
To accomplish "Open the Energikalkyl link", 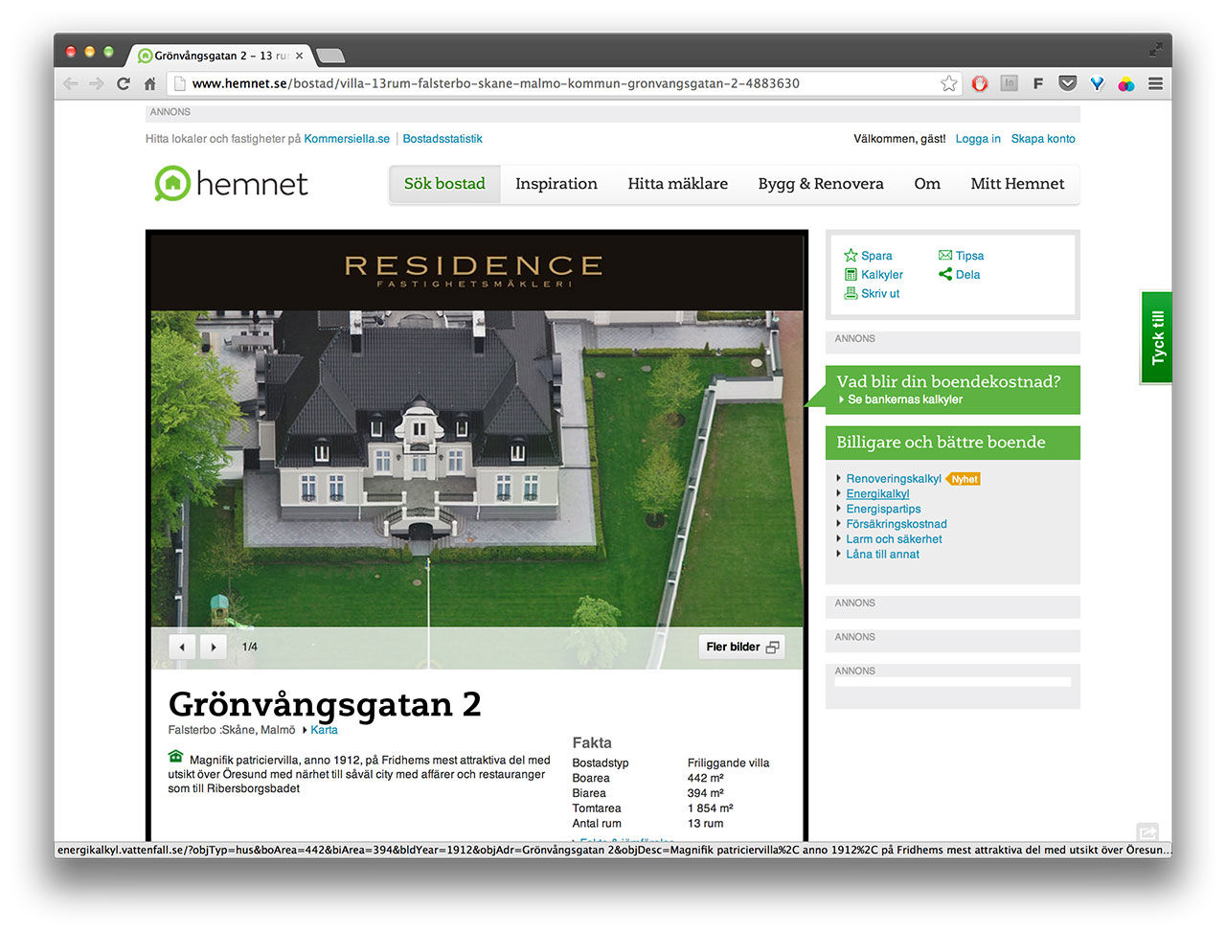I will 877,494.
